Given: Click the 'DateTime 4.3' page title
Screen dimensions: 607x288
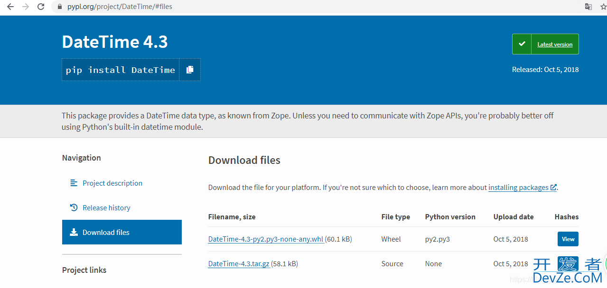Looking at the screenshot, I should [x=115, y=42].
